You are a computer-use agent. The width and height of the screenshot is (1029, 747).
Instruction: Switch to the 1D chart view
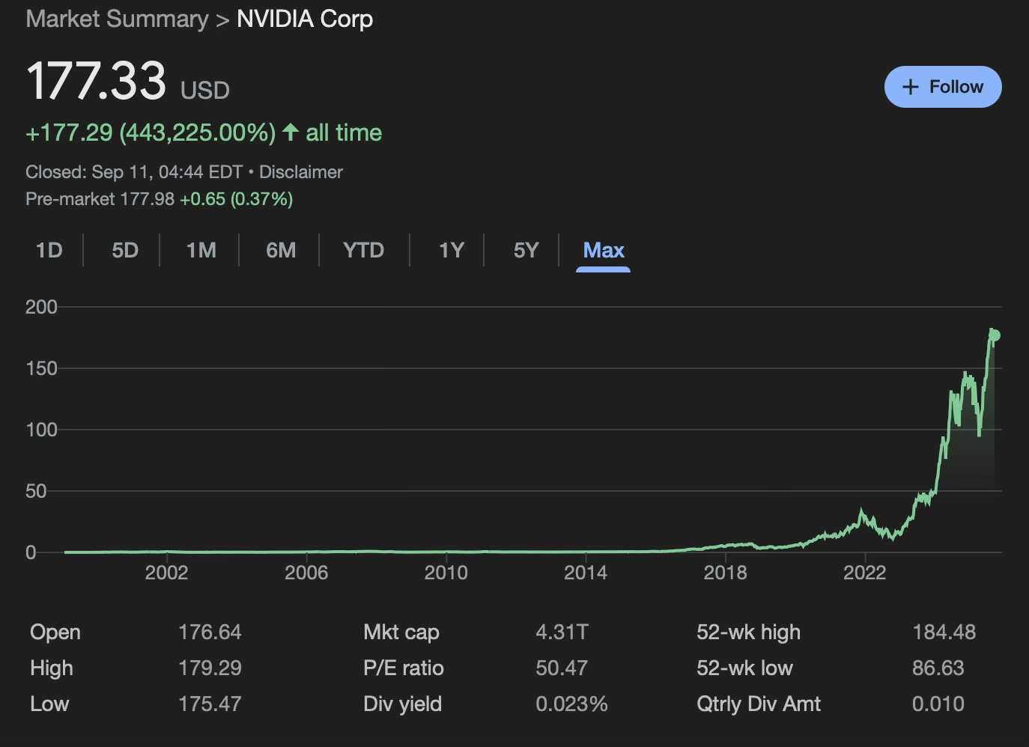point(48,250)
